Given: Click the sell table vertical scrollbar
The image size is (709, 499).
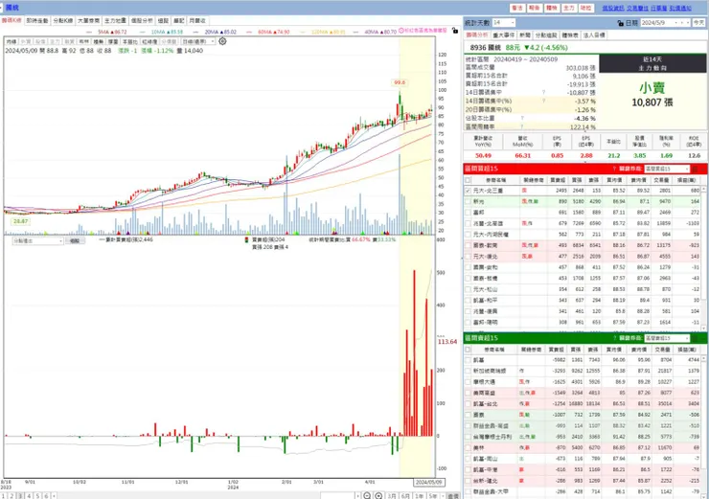Looking at the screenshot, I should (703, 426).
